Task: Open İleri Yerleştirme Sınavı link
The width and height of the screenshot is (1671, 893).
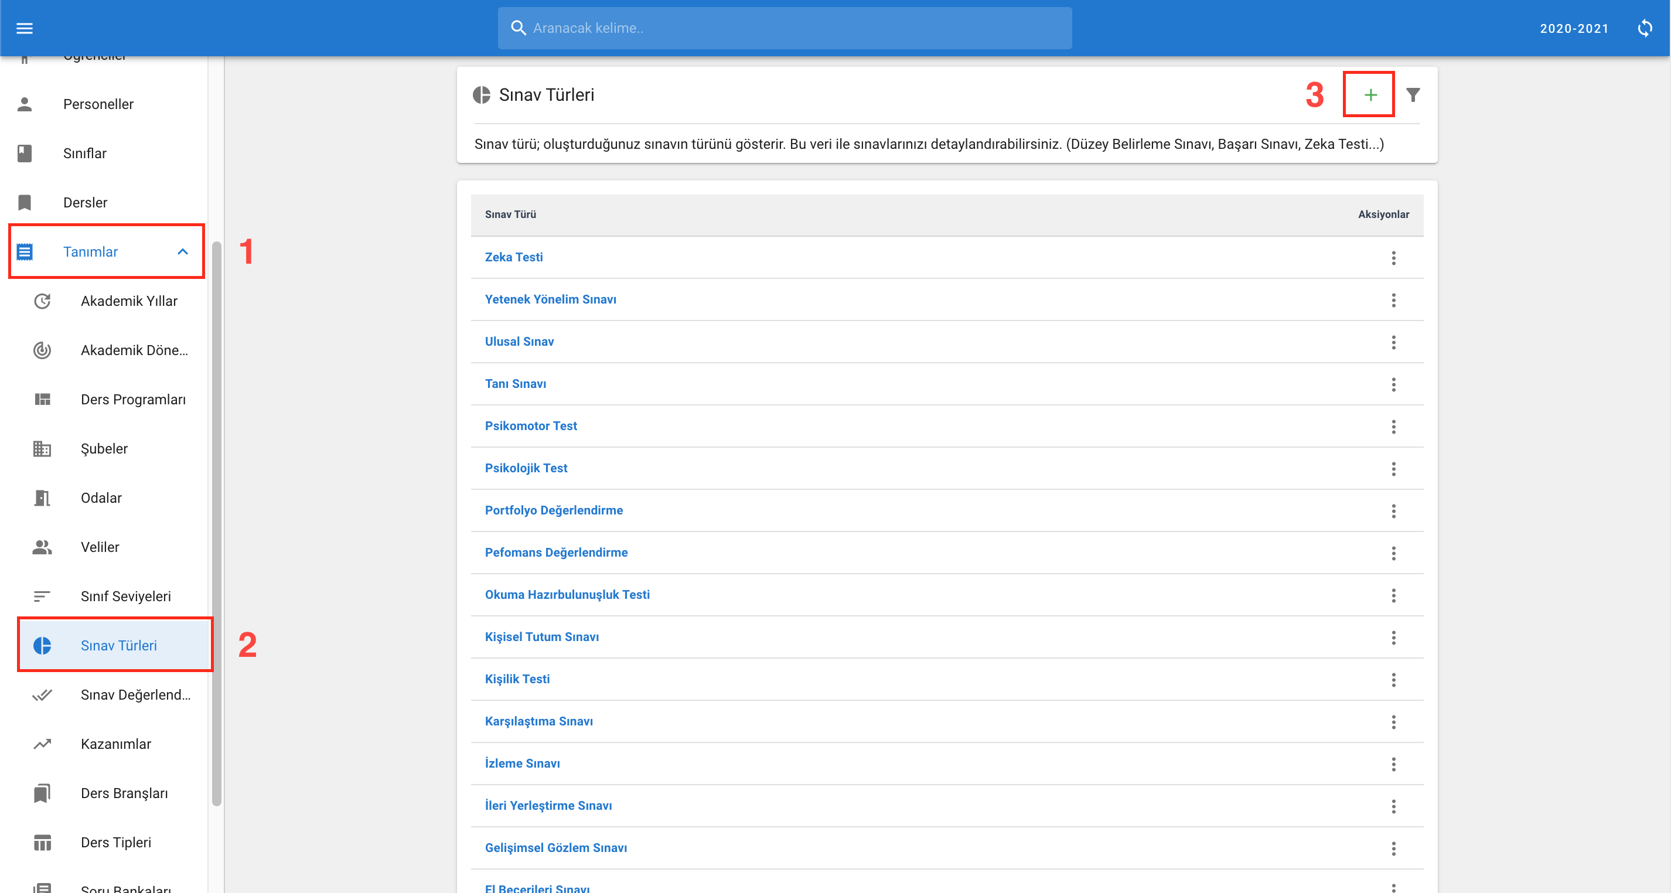Action: [549, 805]
